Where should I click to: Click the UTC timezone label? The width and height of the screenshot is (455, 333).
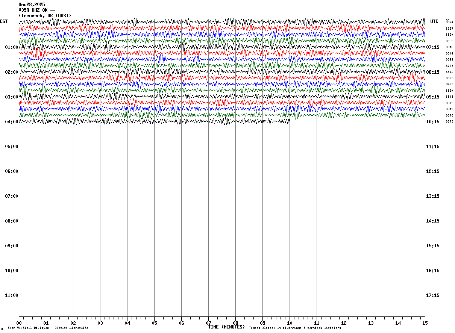click(x=434, y=21)
